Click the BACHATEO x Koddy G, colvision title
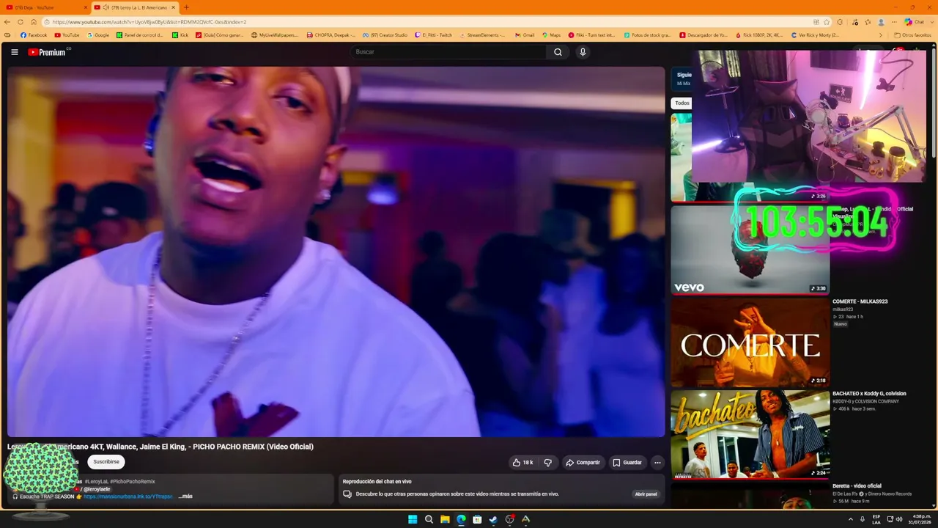 click(x=869, y=394)
